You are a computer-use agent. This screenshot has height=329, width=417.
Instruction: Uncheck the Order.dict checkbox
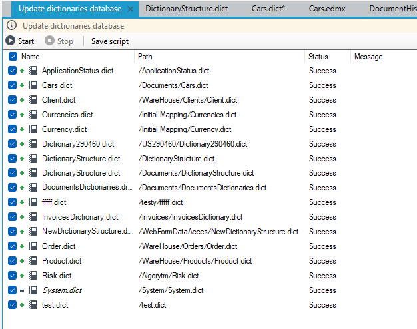click(12, 246)
